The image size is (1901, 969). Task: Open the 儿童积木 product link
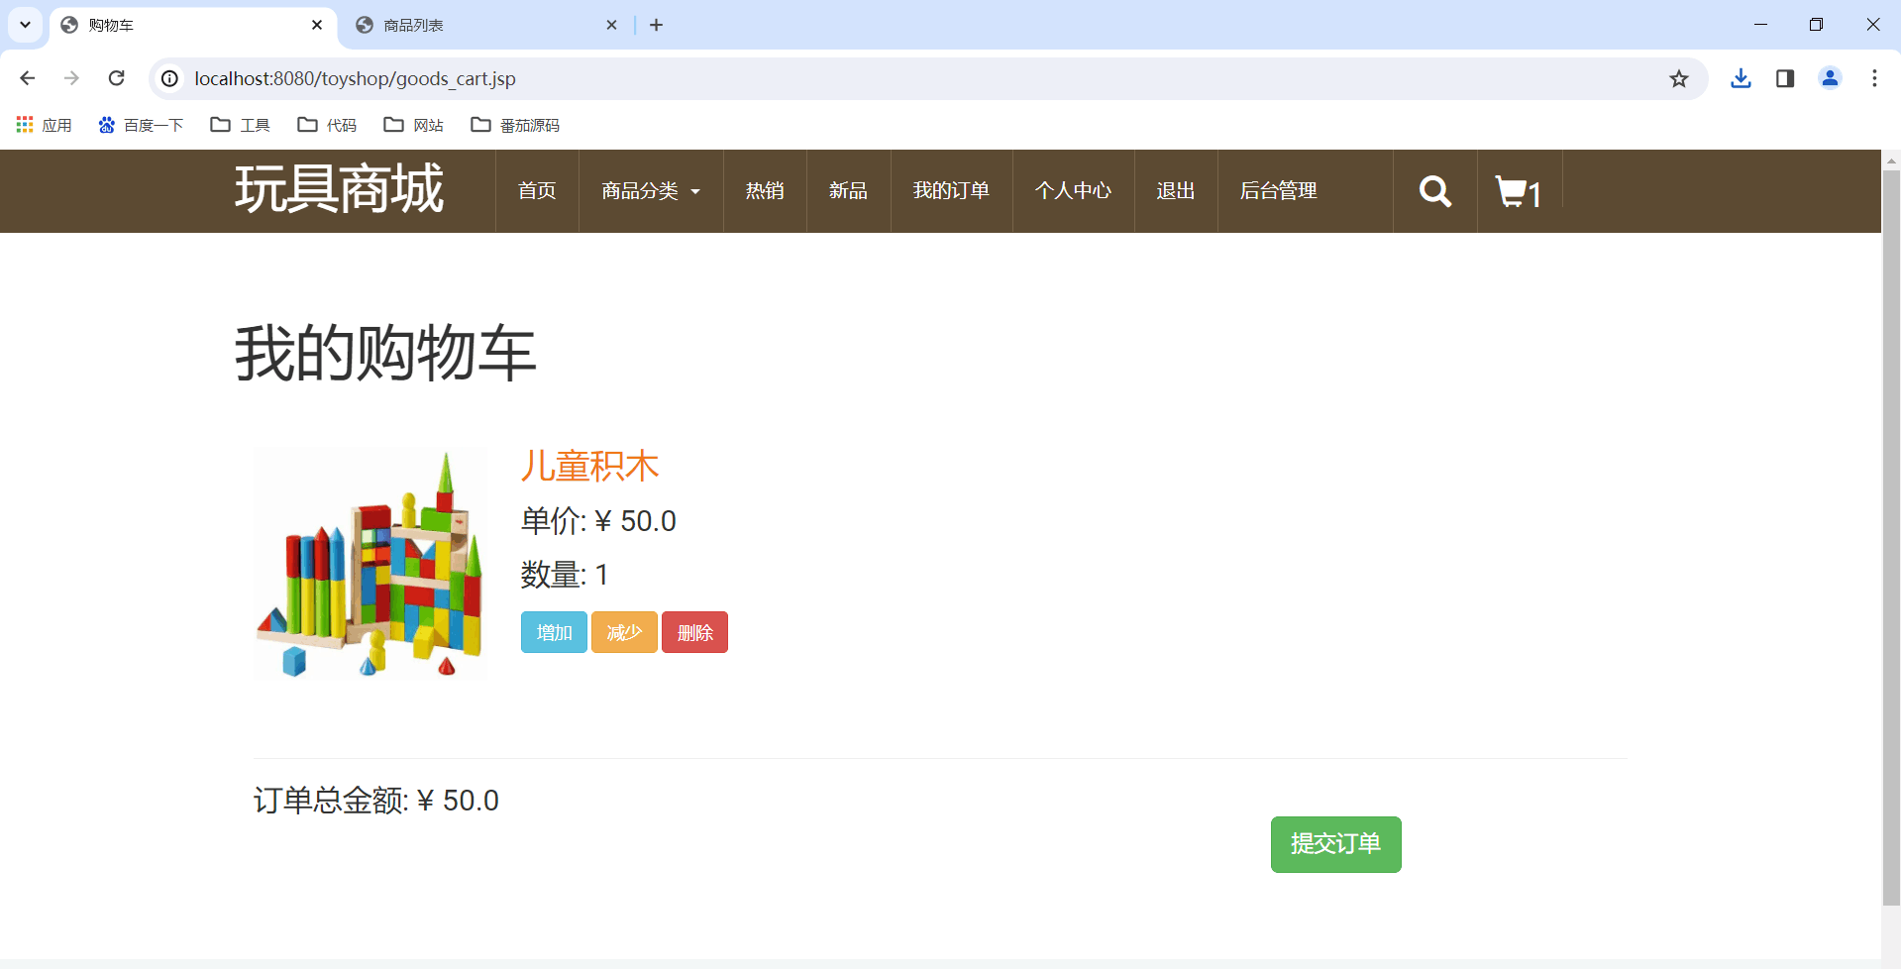tap(589, 466)
